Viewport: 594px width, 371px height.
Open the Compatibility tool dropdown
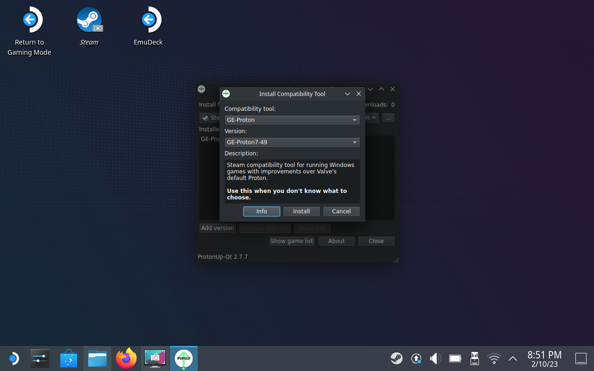(292, 120)
